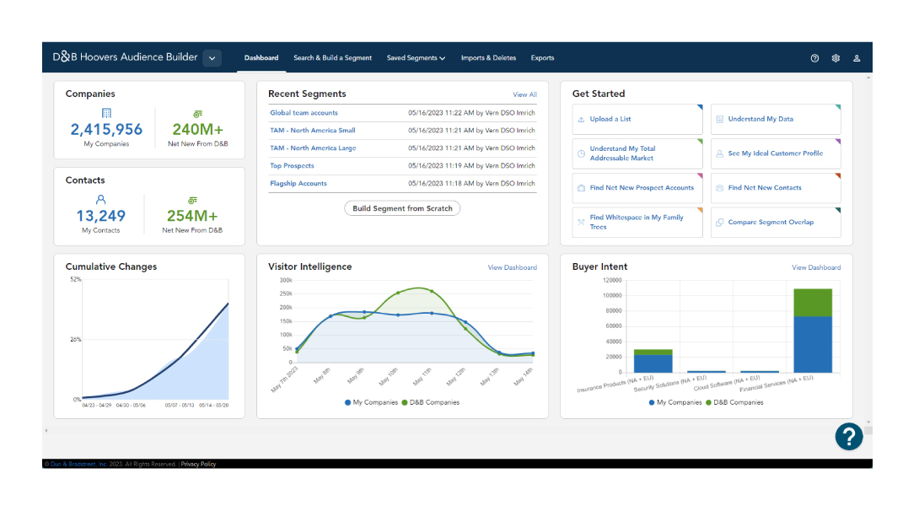Toggle D&B Companies legend in Buyer Intent

[x=735, y=402]
